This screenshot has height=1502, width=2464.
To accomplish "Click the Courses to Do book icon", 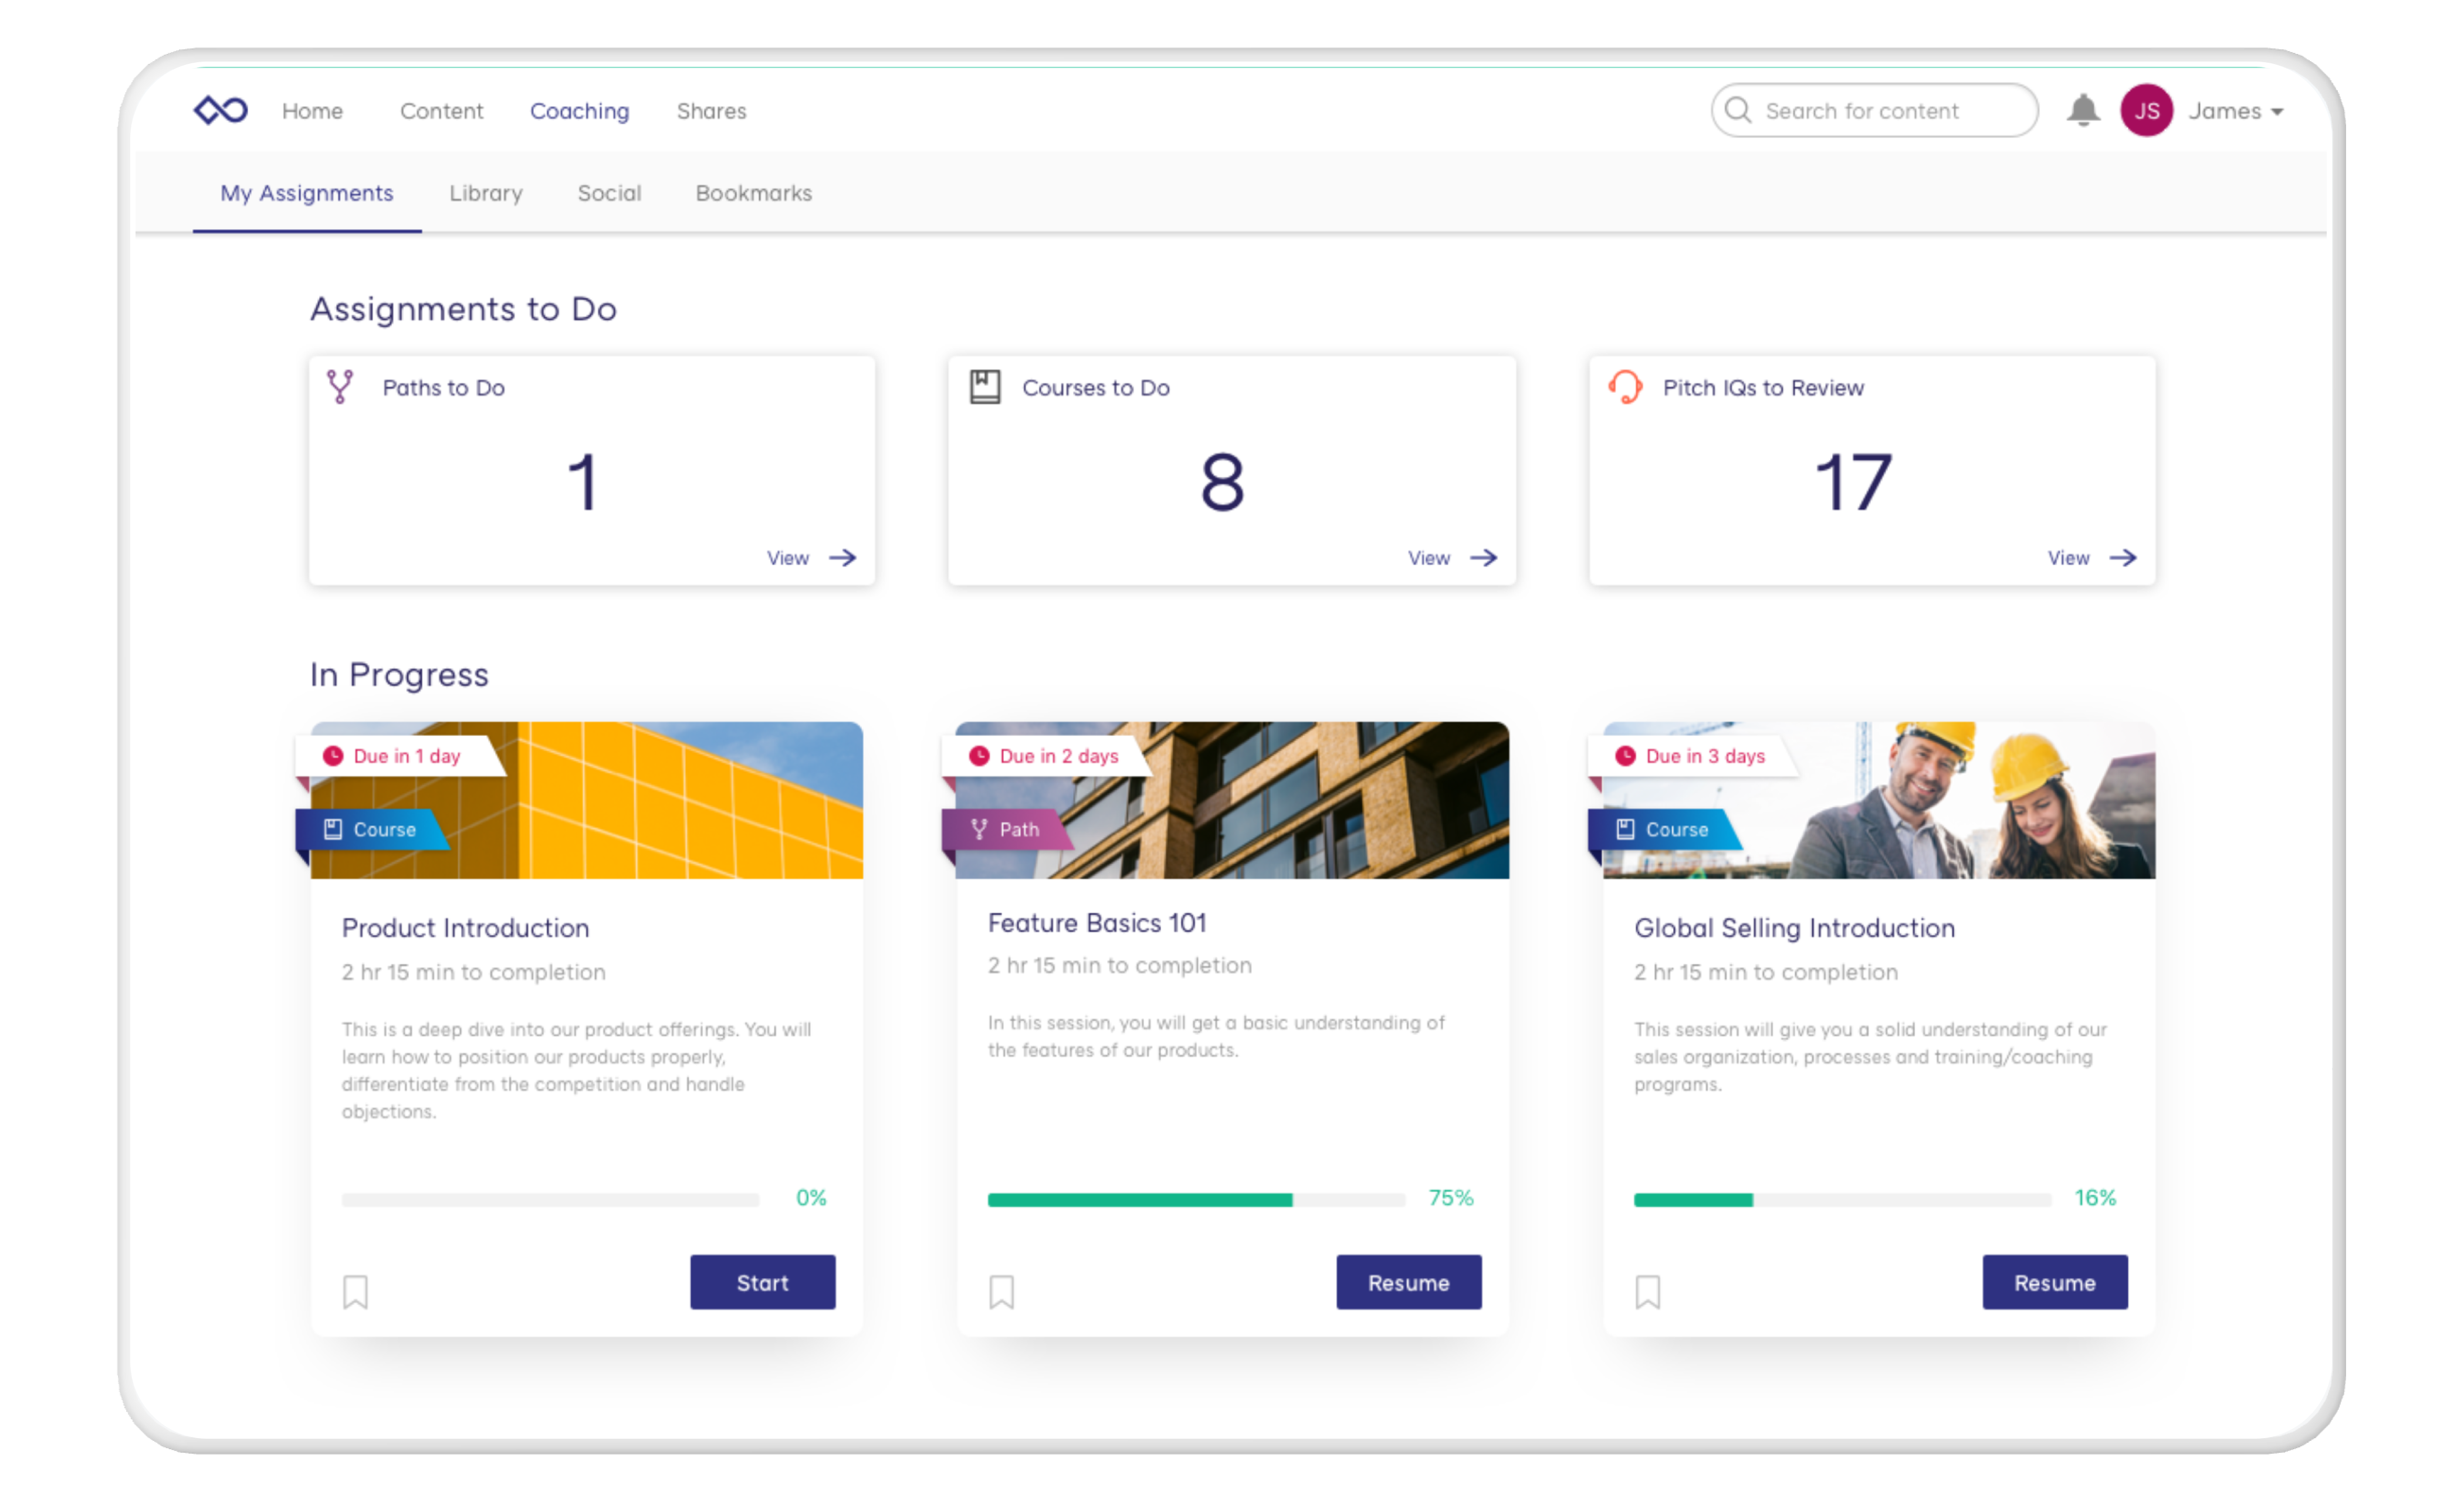I will coord(985,387).
